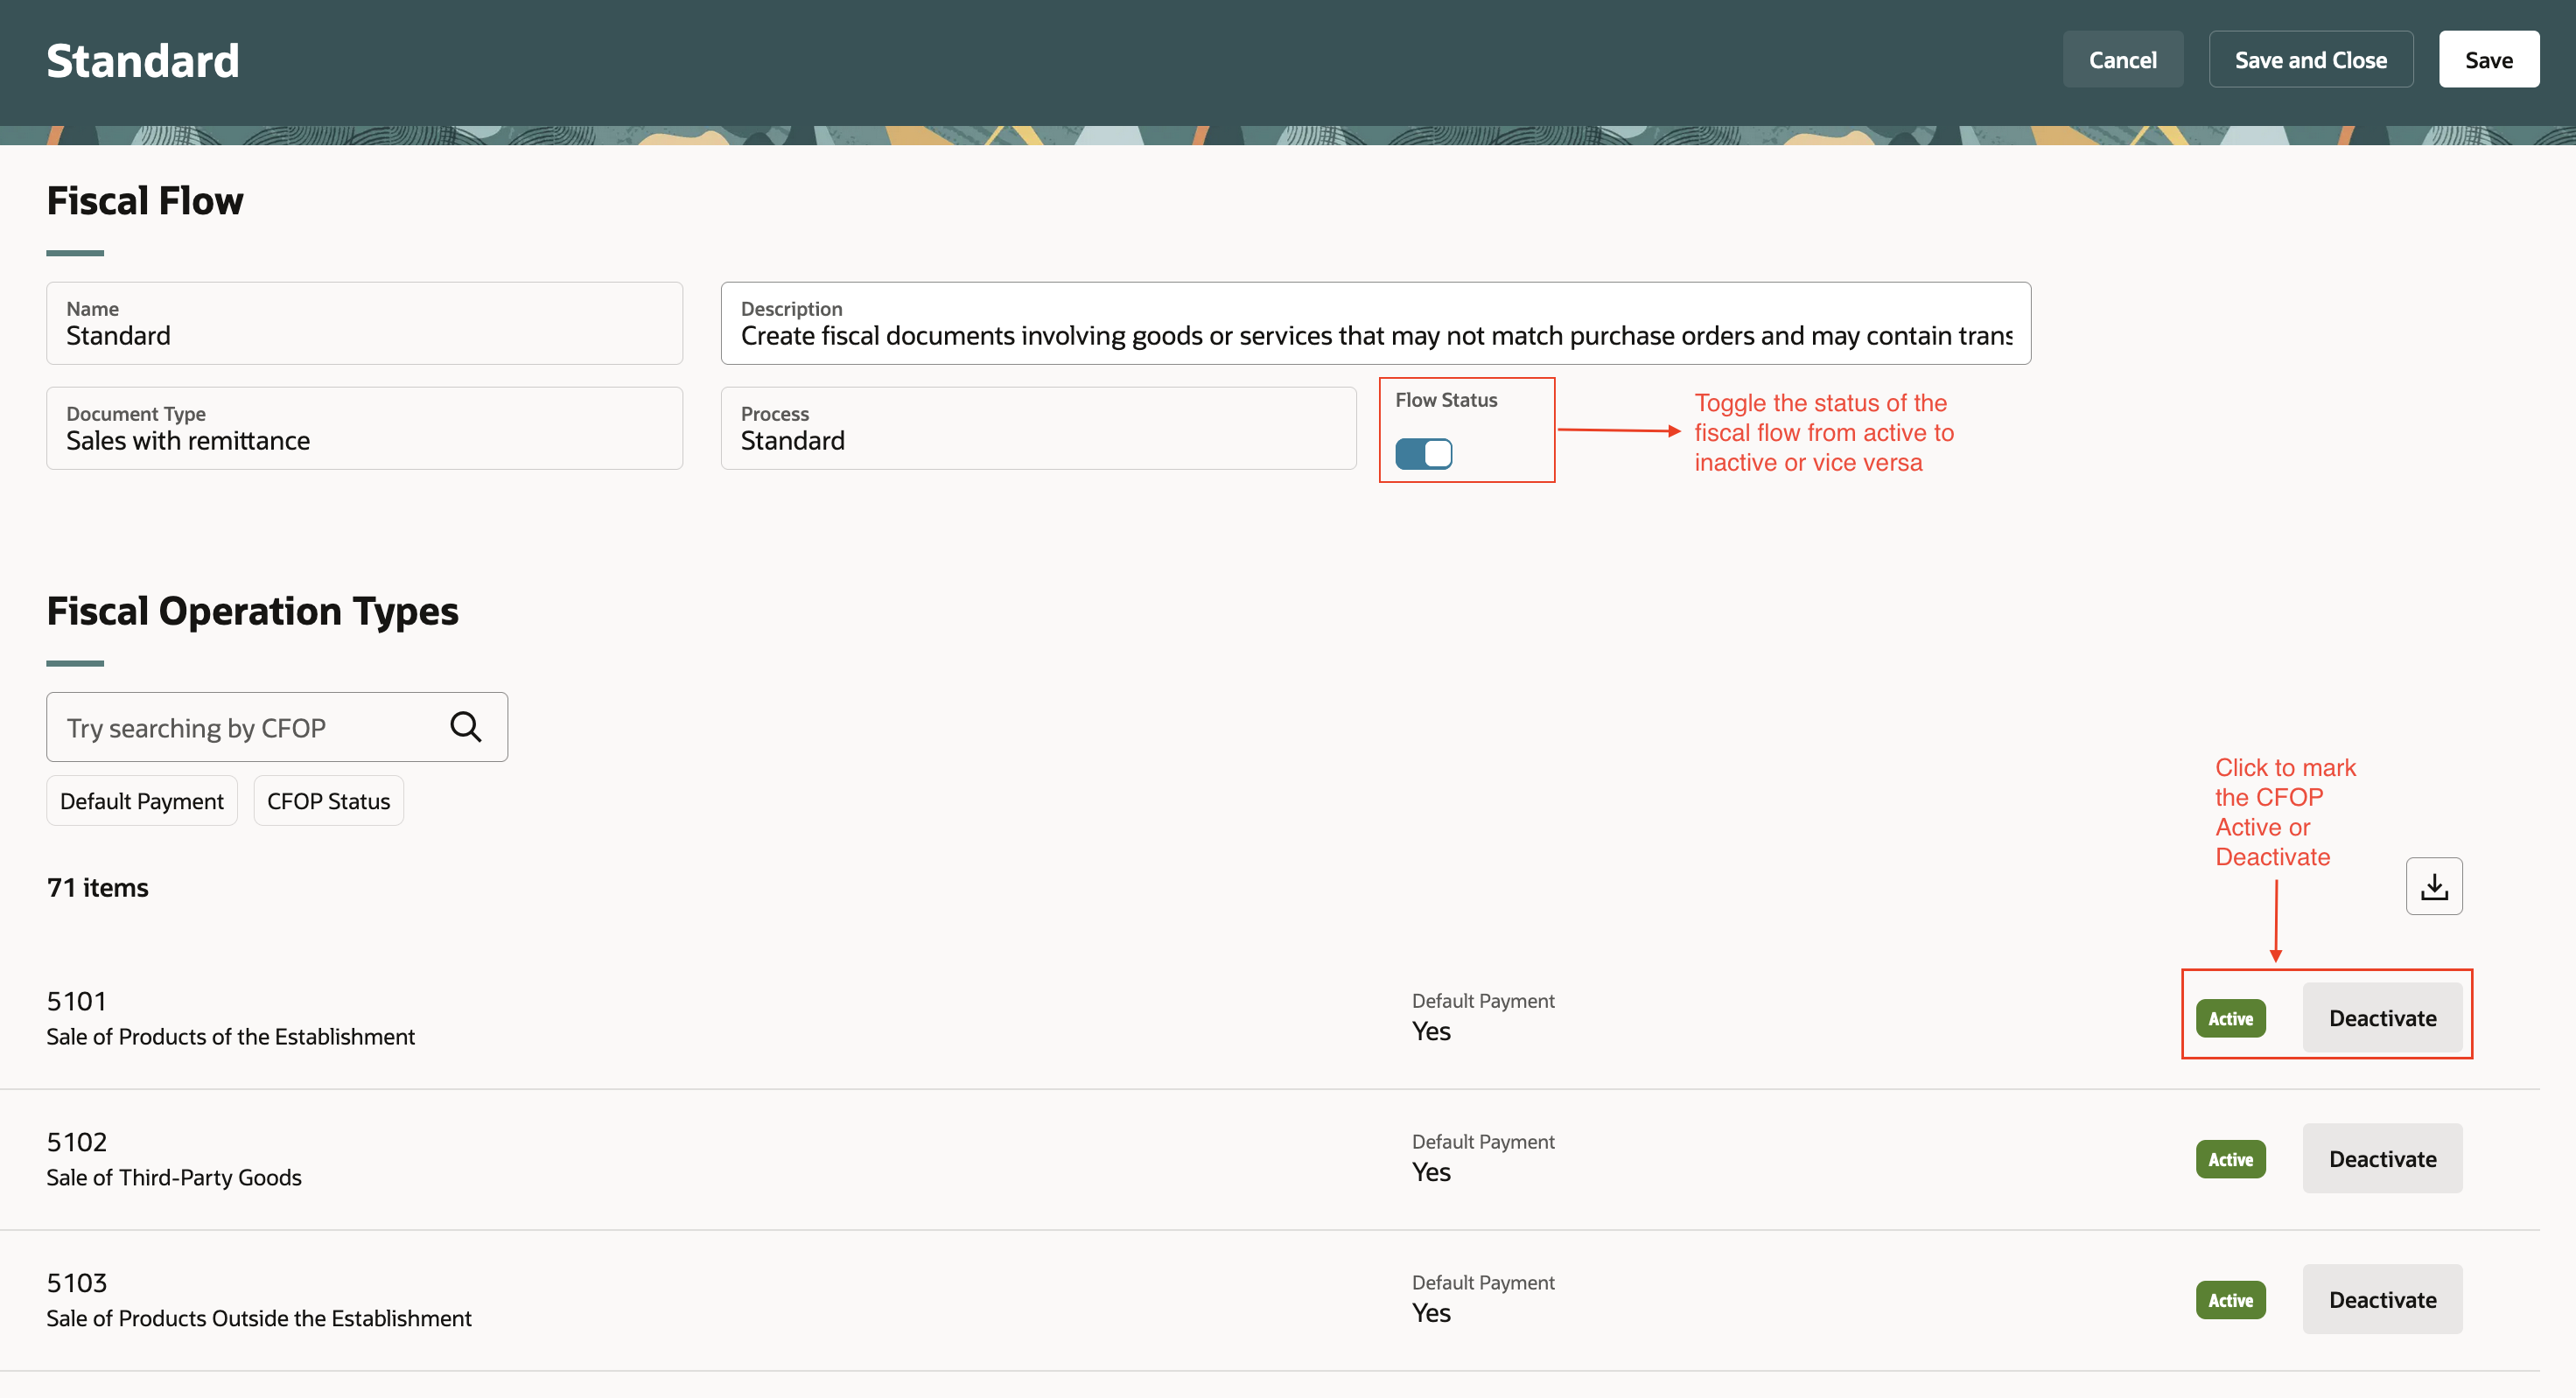Screen dimensions: 2576x1398
Task: Deactivate CFOP 5102
Action: coord(2381,1159)
